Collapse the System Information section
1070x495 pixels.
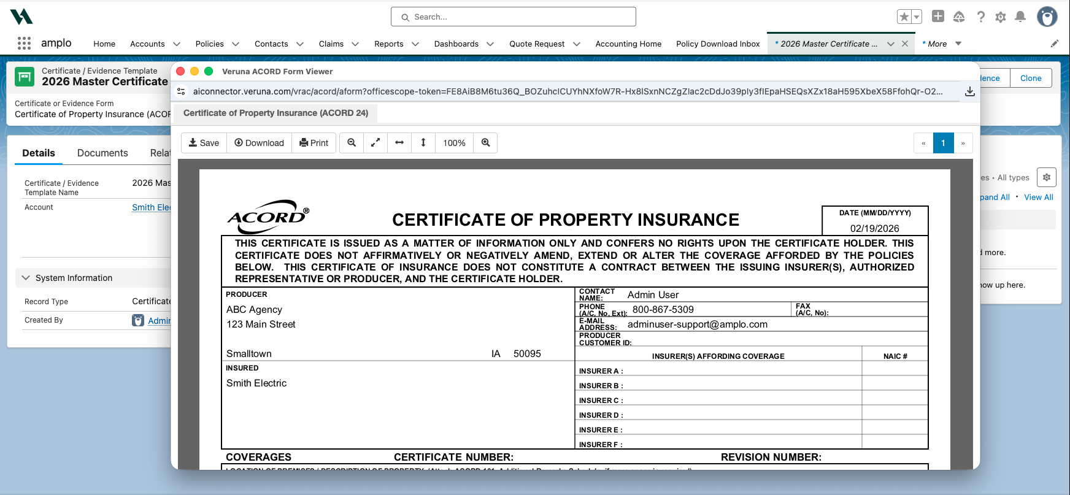(x=26, y=278)
